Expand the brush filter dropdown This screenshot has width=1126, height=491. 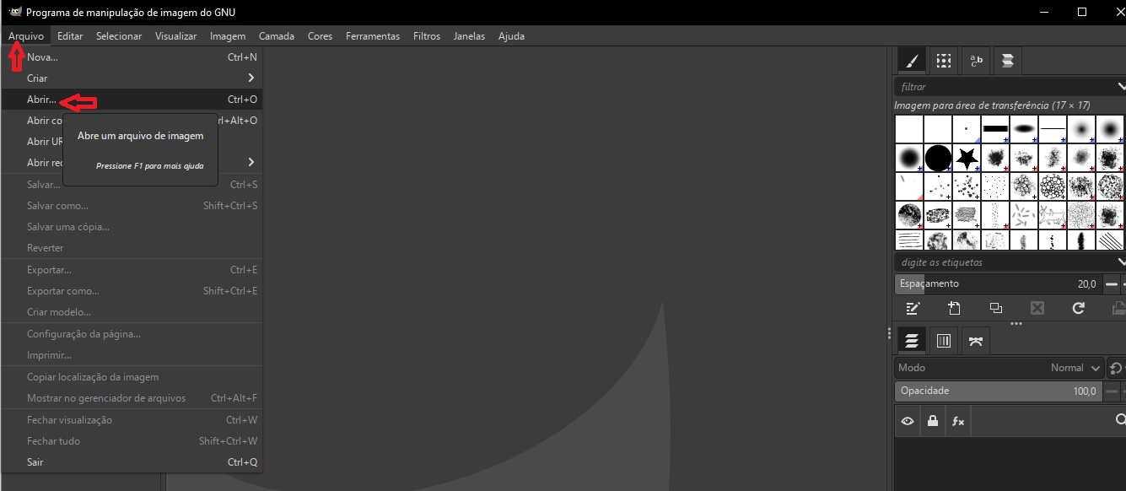tap(1122, 86)
